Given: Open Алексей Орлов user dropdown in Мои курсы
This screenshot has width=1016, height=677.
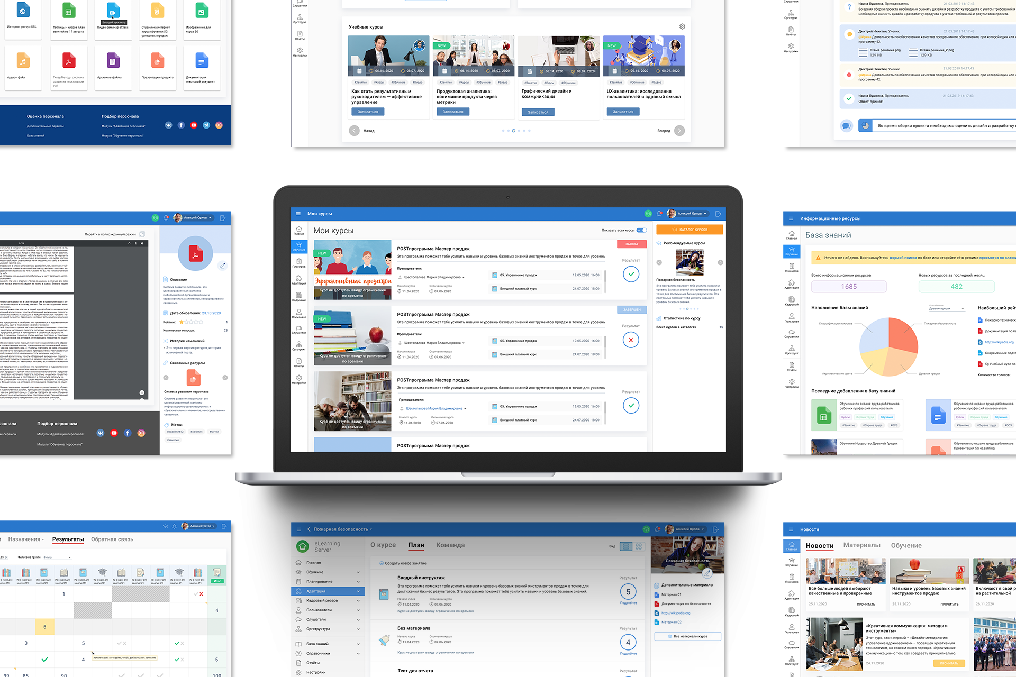Looking at the screenshot, I should click(687, 214).
